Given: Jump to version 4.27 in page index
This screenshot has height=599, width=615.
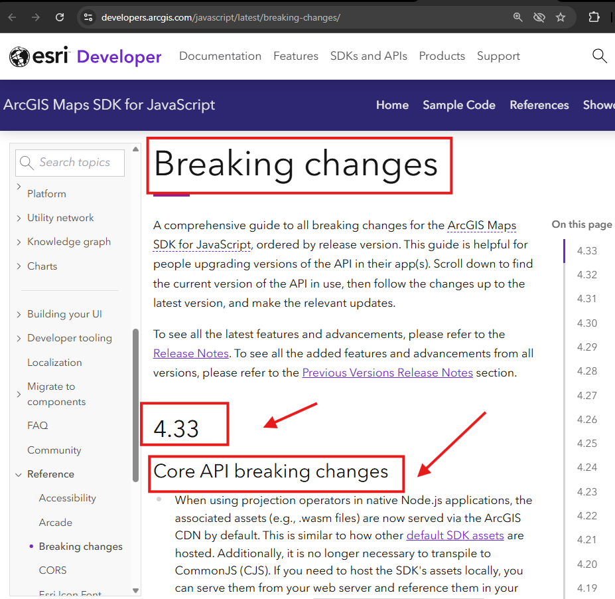Looking at the screenshot, I should point(586,395).
